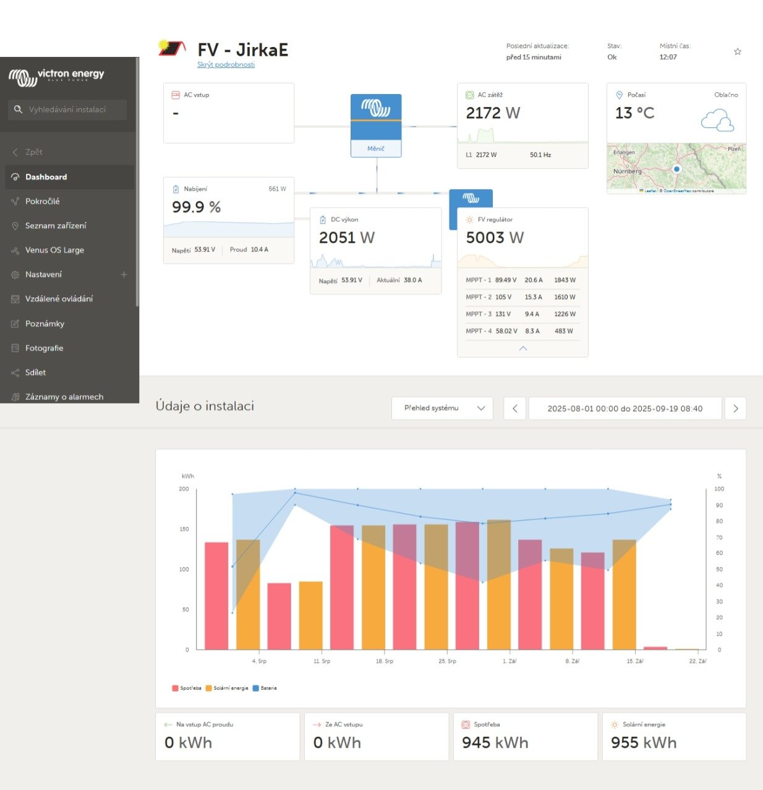763x790 pixels.
Task: Toggle Spotřeba series in chart legend
Action: pos(187,688)
